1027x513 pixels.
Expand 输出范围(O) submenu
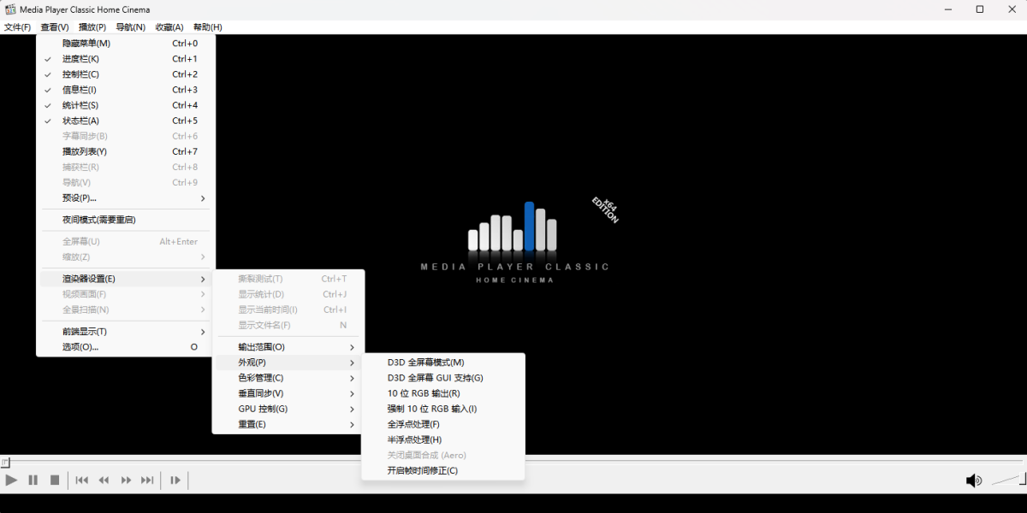pos(288,347)
